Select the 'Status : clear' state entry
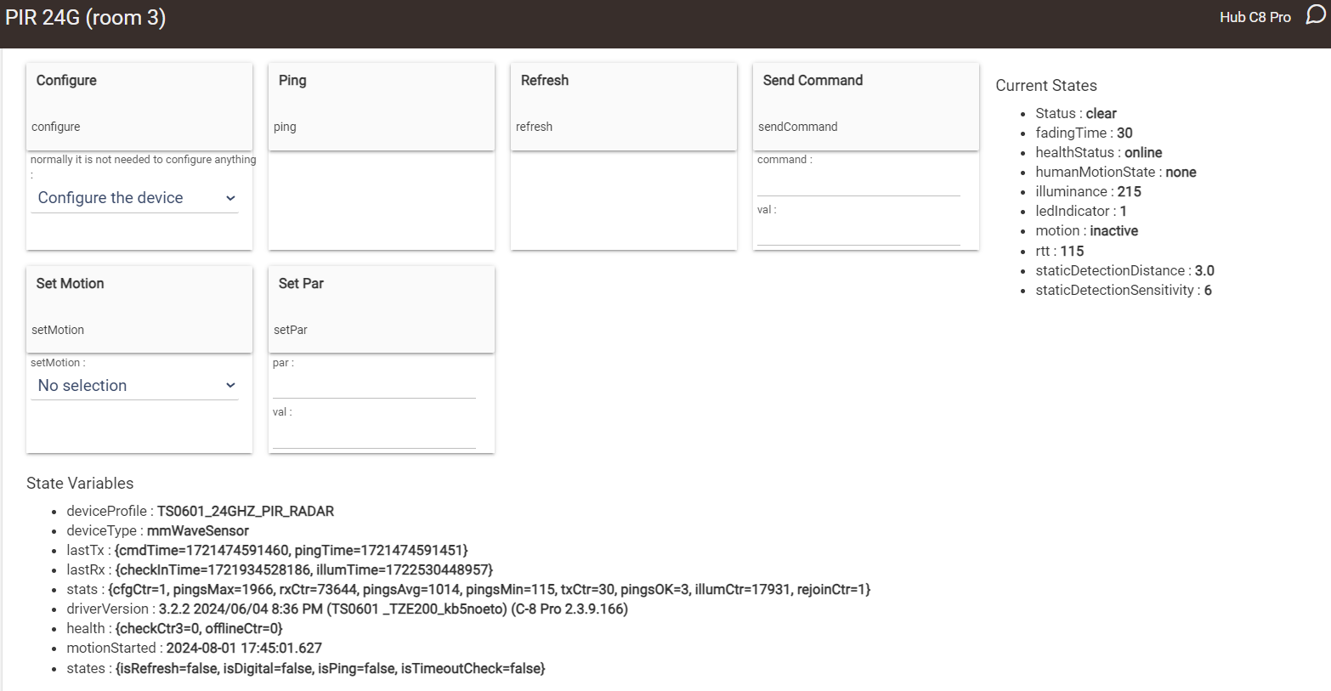 pos(1076,113)
